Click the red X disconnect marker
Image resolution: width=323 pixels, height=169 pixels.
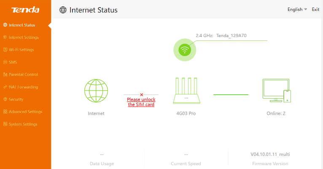[142, 95]
